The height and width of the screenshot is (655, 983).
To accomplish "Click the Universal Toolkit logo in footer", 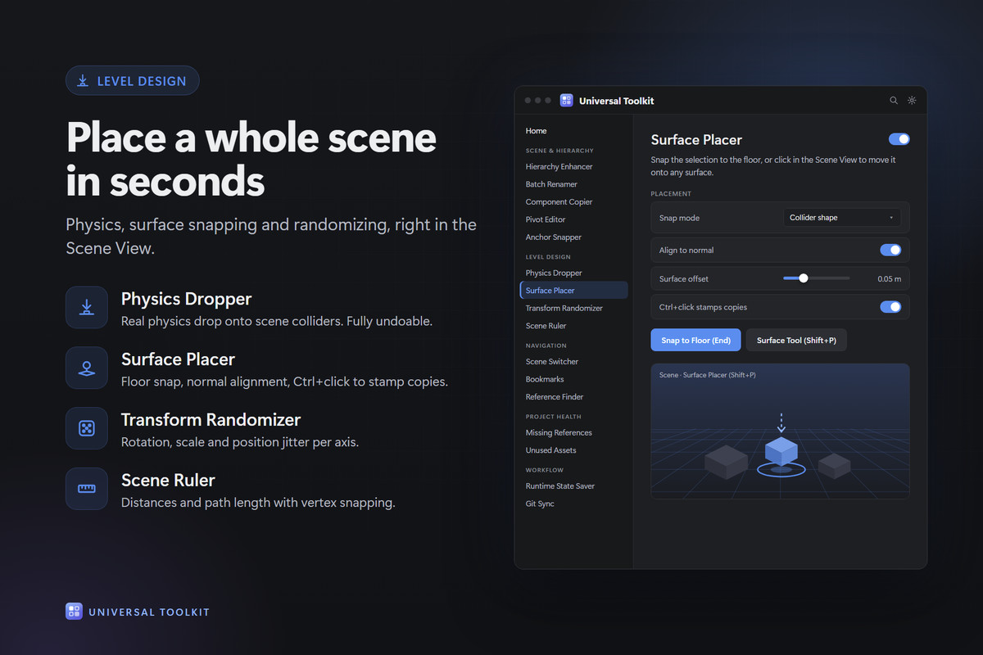I will click(x=75, y=612).
